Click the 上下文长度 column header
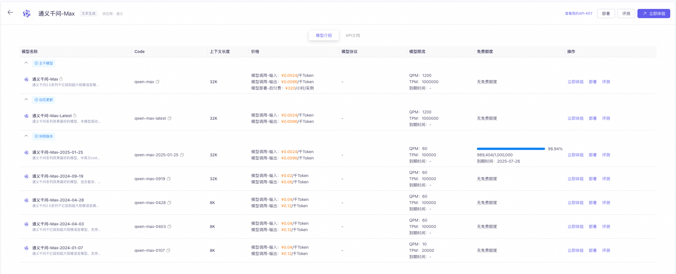Viewport: 676px width, 274px height. click(x=220, y=52)
